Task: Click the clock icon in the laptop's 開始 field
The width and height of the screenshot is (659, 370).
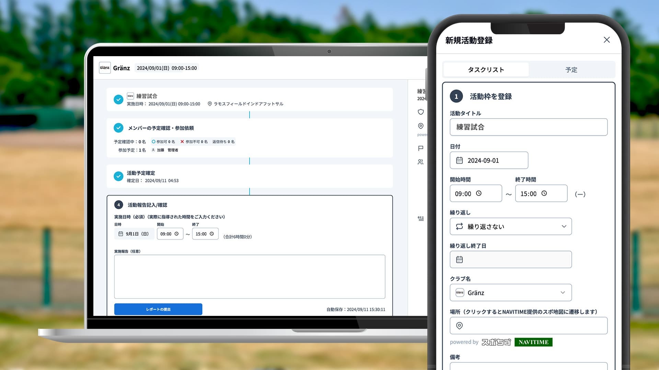Action: 176,234
